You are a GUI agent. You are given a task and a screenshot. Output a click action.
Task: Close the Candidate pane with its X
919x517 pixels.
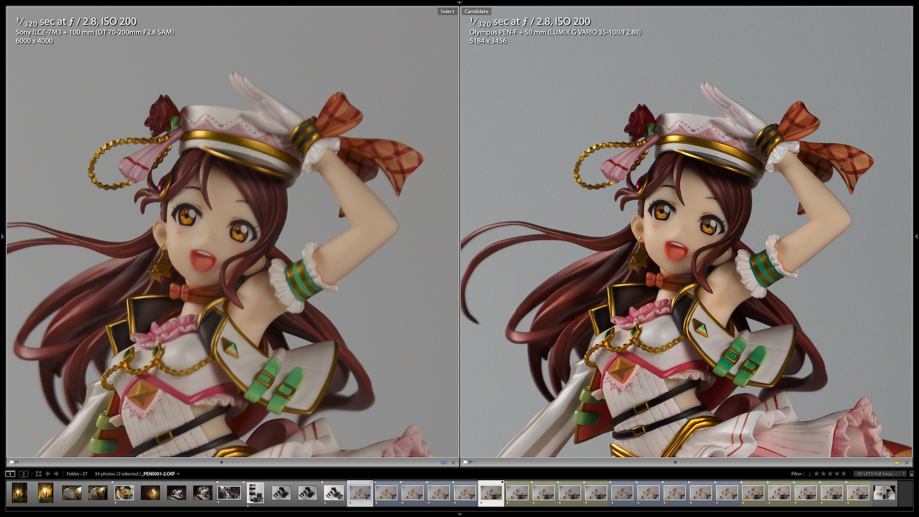(x=907, y=462)
